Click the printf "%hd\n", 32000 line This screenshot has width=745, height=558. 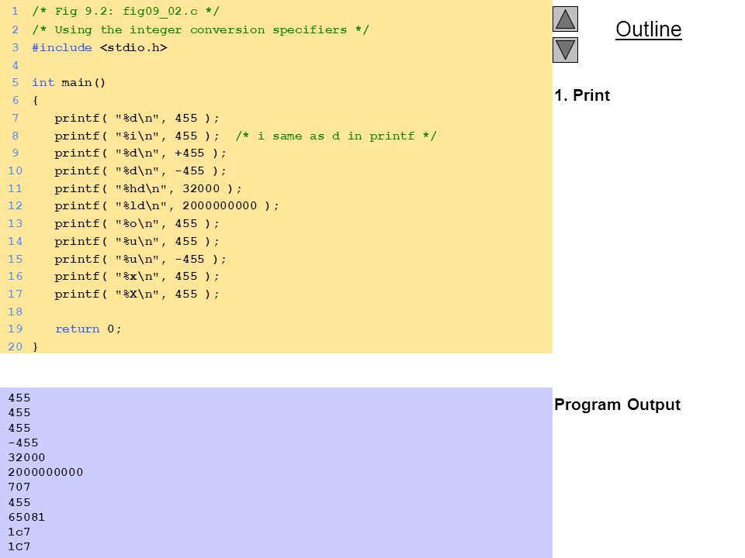point(148,189)
